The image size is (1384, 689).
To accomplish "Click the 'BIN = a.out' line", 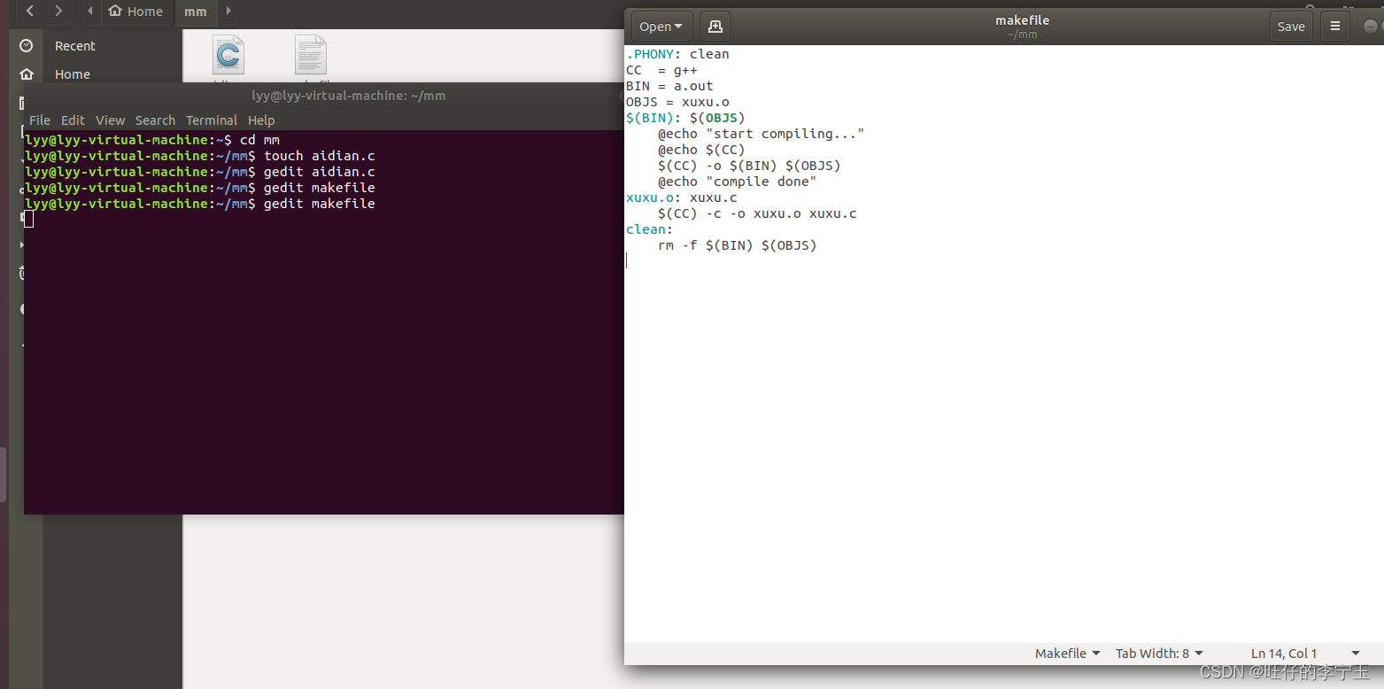I will pos(669,86).
